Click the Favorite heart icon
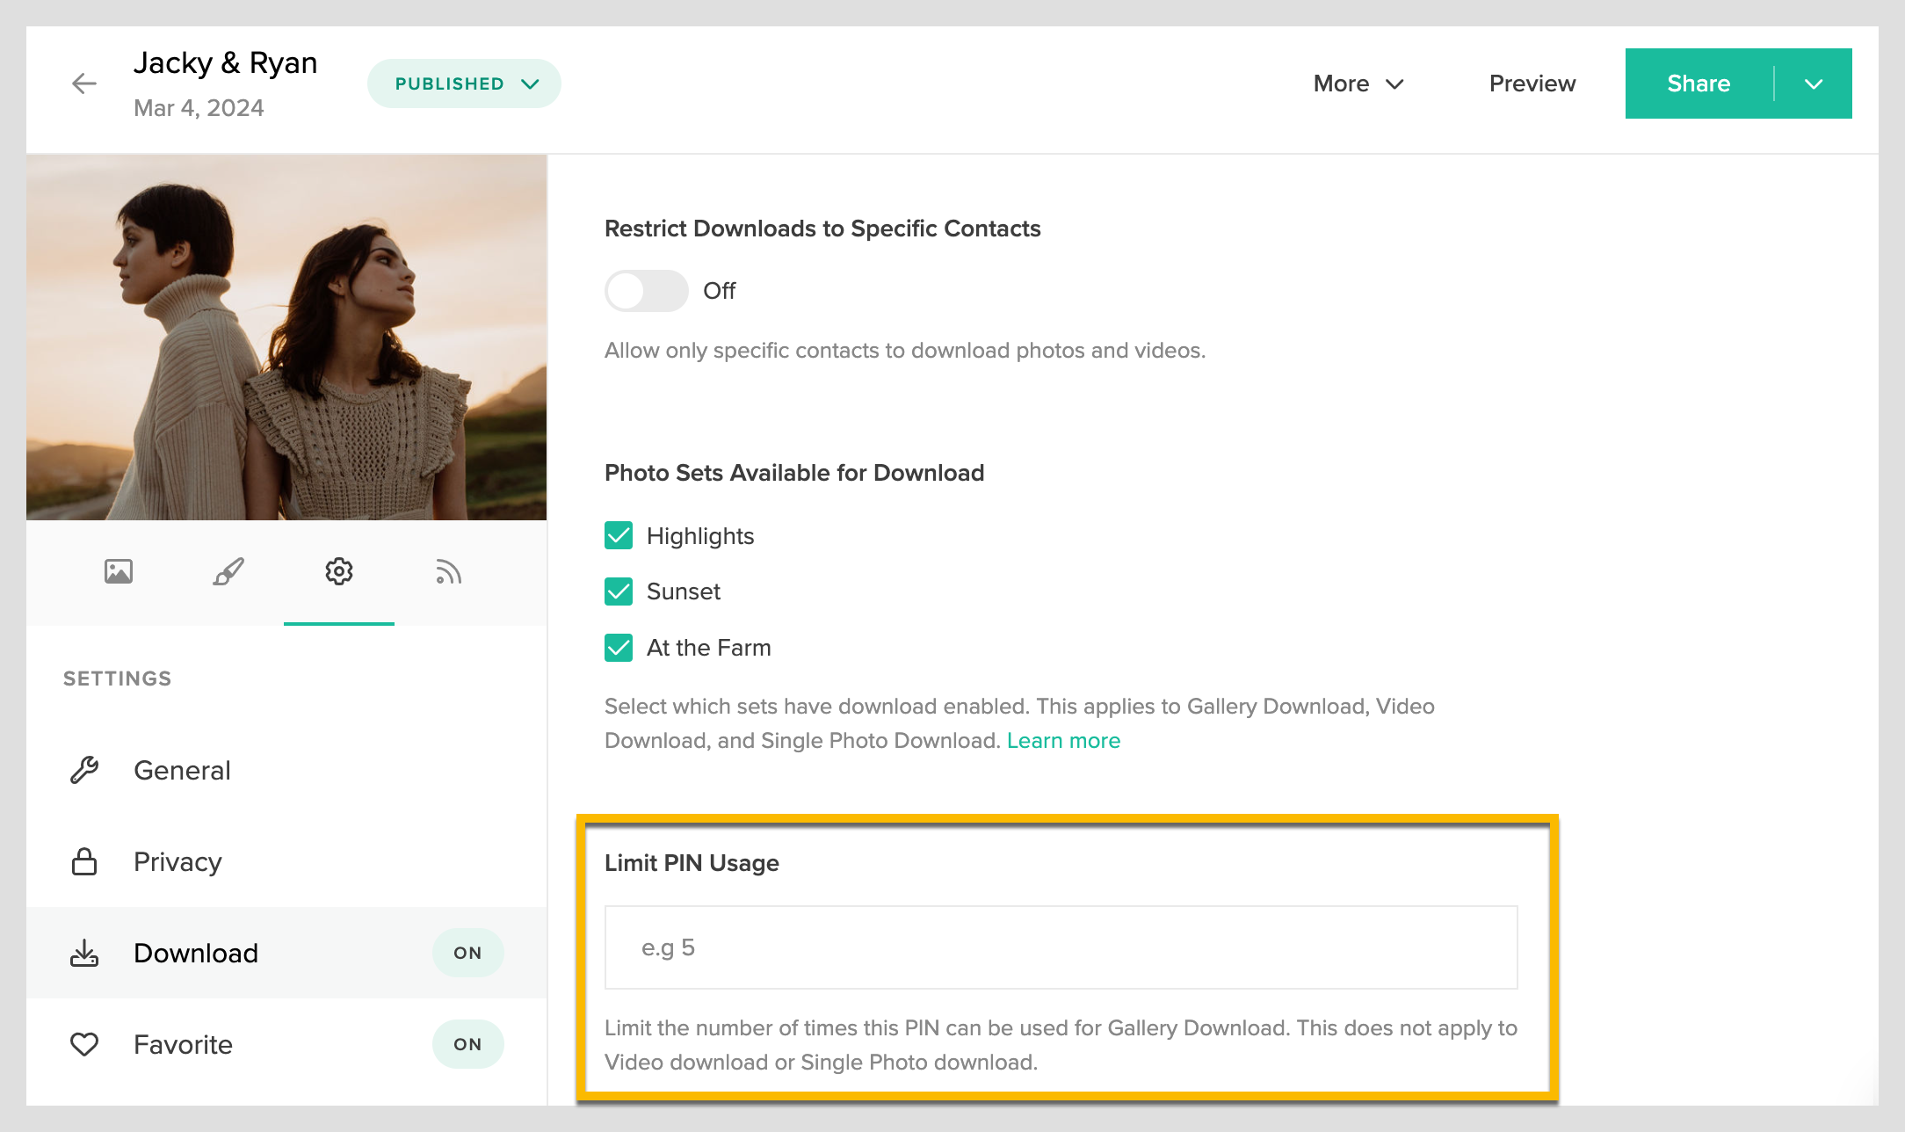This screenshot has height=1132, width=1905. (x=84, y=1044)
